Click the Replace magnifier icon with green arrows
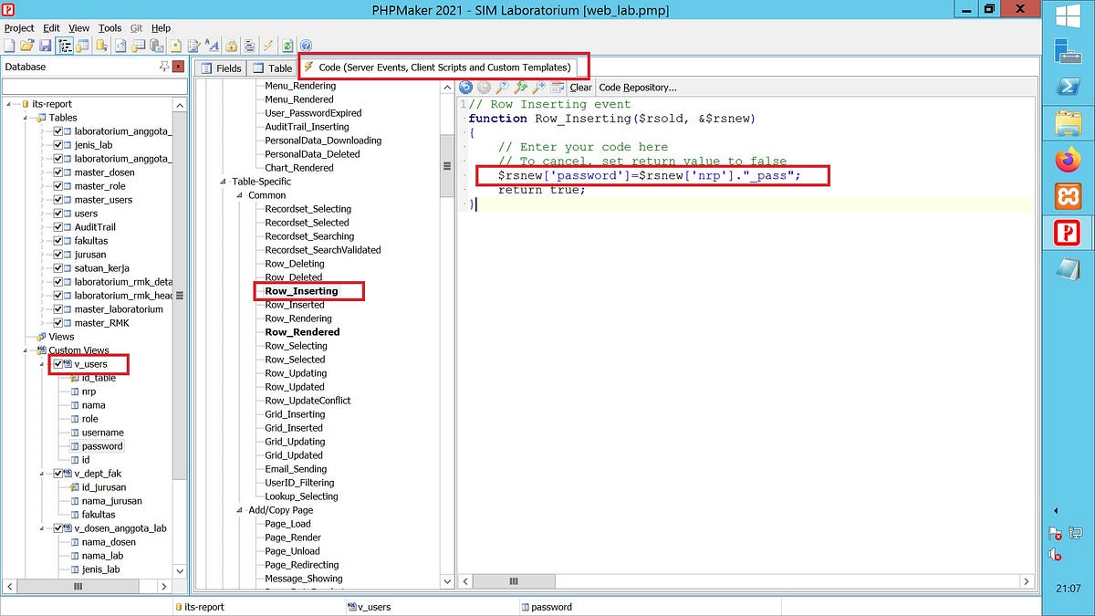 (x=521, y=88)
